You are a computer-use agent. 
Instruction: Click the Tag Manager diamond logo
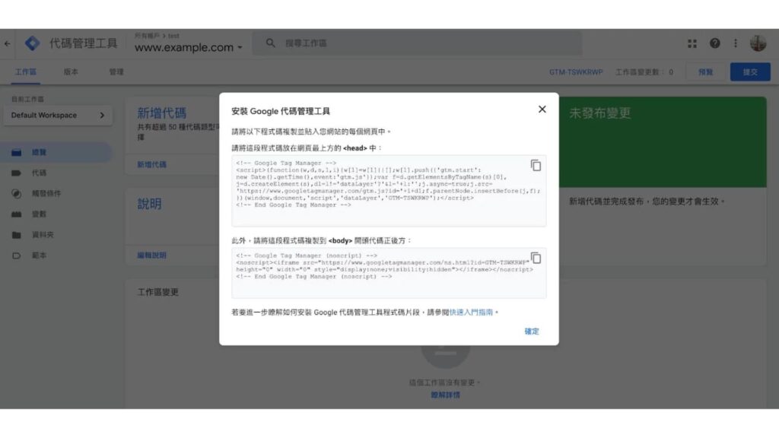[32, 43]
